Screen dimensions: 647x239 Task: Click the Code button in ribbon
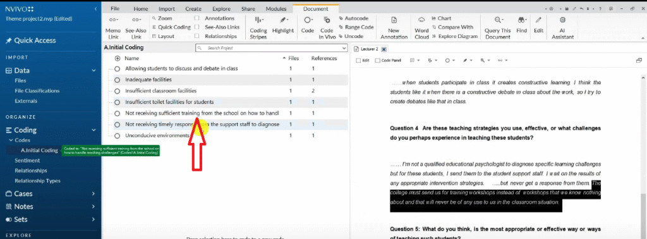(x=308, y=25)
